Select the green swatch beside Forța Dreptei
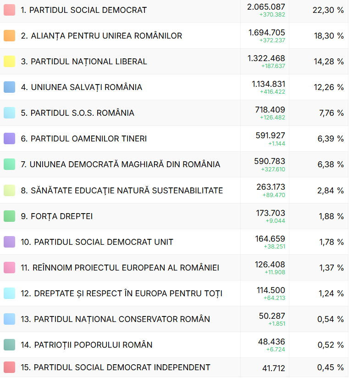The image size is (354, 378). click(x=9, y=216)
